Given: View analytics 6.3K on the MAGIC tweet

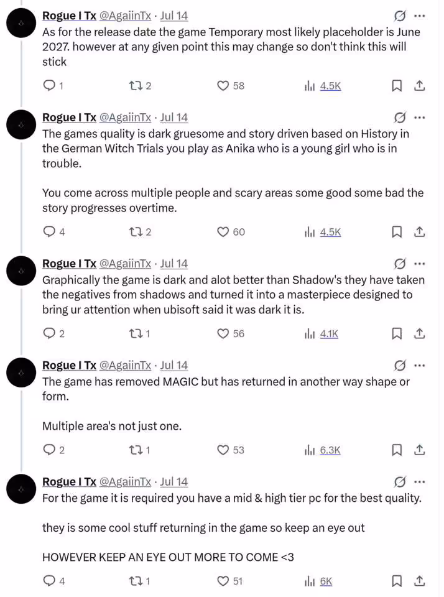Looking at the screenshot, I should [323, 450].
